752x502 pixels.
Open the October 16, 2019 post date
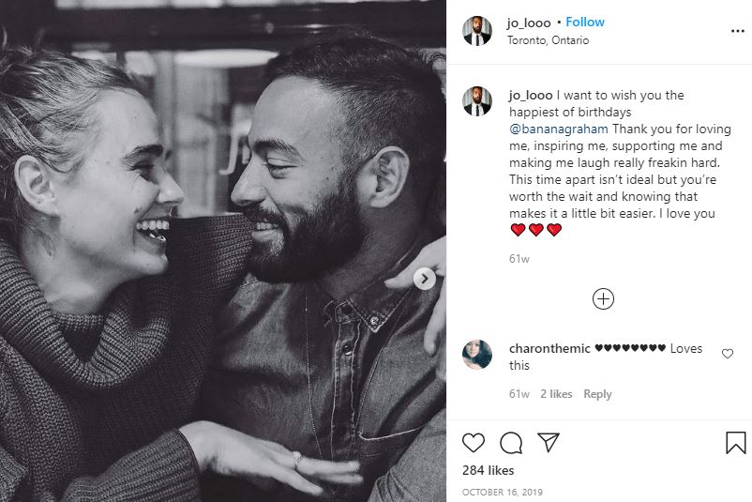click(x=503, y=492)
